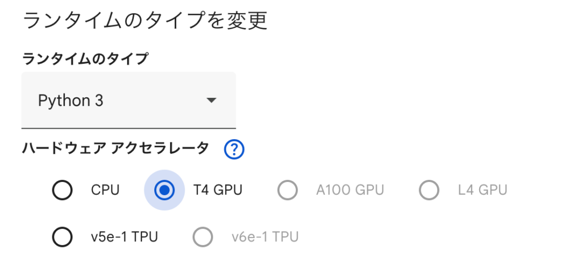Image resolution: width=564 pixels, height=265 pixels.
Task: Select the A100 GPU radio button
Action: coord(288,190)
